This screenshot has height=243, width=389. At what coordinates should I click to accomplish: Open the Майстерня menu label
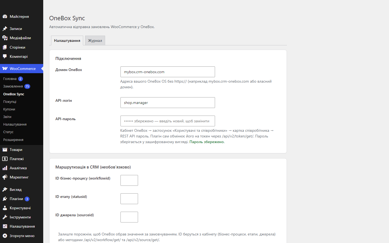point(19,16)
